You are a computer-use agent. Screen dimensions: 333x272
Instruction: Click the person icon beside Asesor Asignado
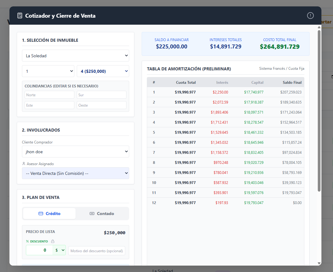point(24,164)
